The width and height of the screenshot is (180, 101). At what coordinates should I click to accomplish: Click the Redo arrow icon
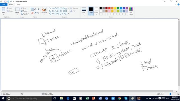pyautogui.click(x=11, y=2)
